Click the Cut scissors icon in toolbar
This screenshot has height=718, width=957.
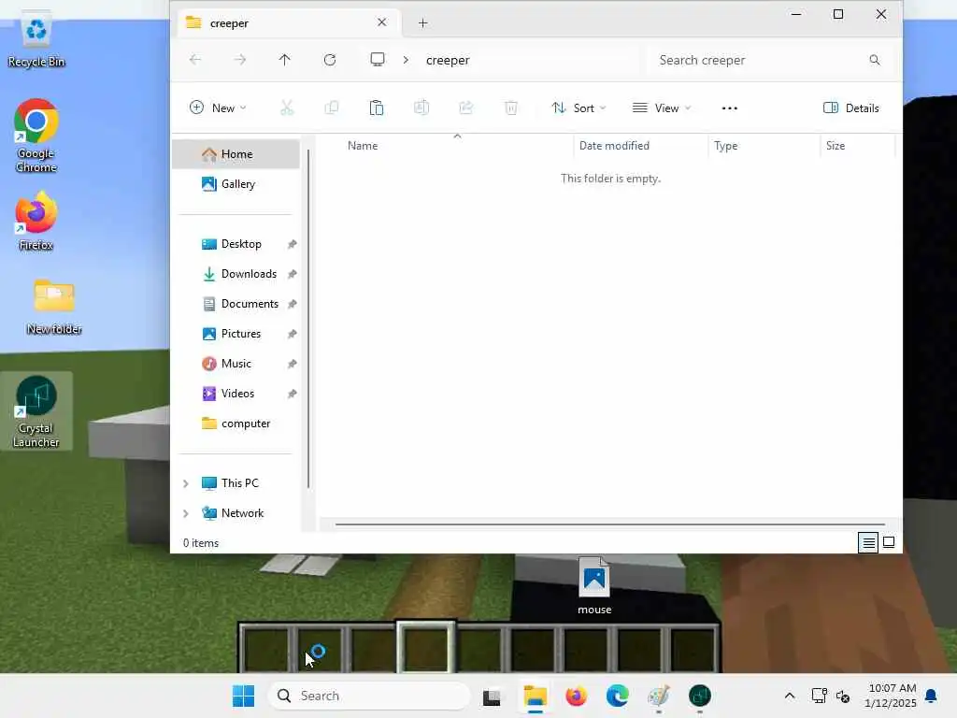(286, 108)
